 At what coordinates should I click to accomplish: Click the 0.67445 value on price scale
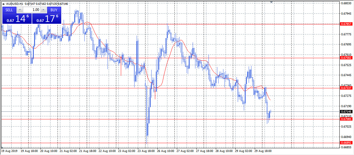point(346,75)
